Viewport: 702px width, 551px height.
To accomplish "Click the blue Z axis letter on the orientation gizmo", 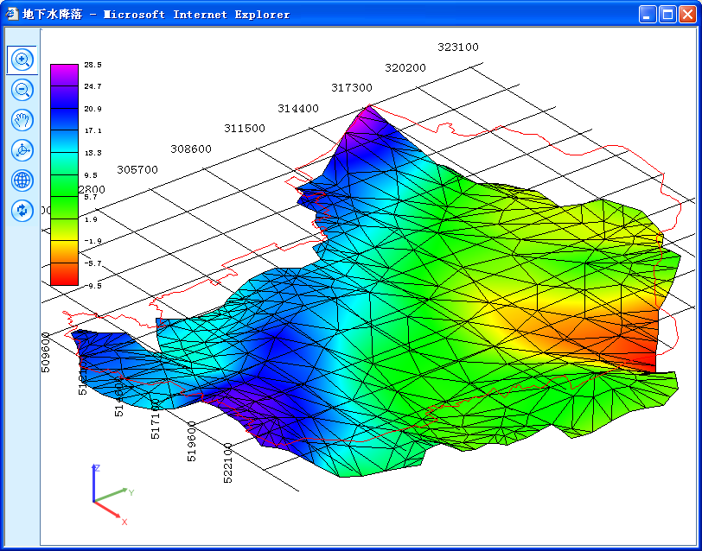I will [97, 468].
